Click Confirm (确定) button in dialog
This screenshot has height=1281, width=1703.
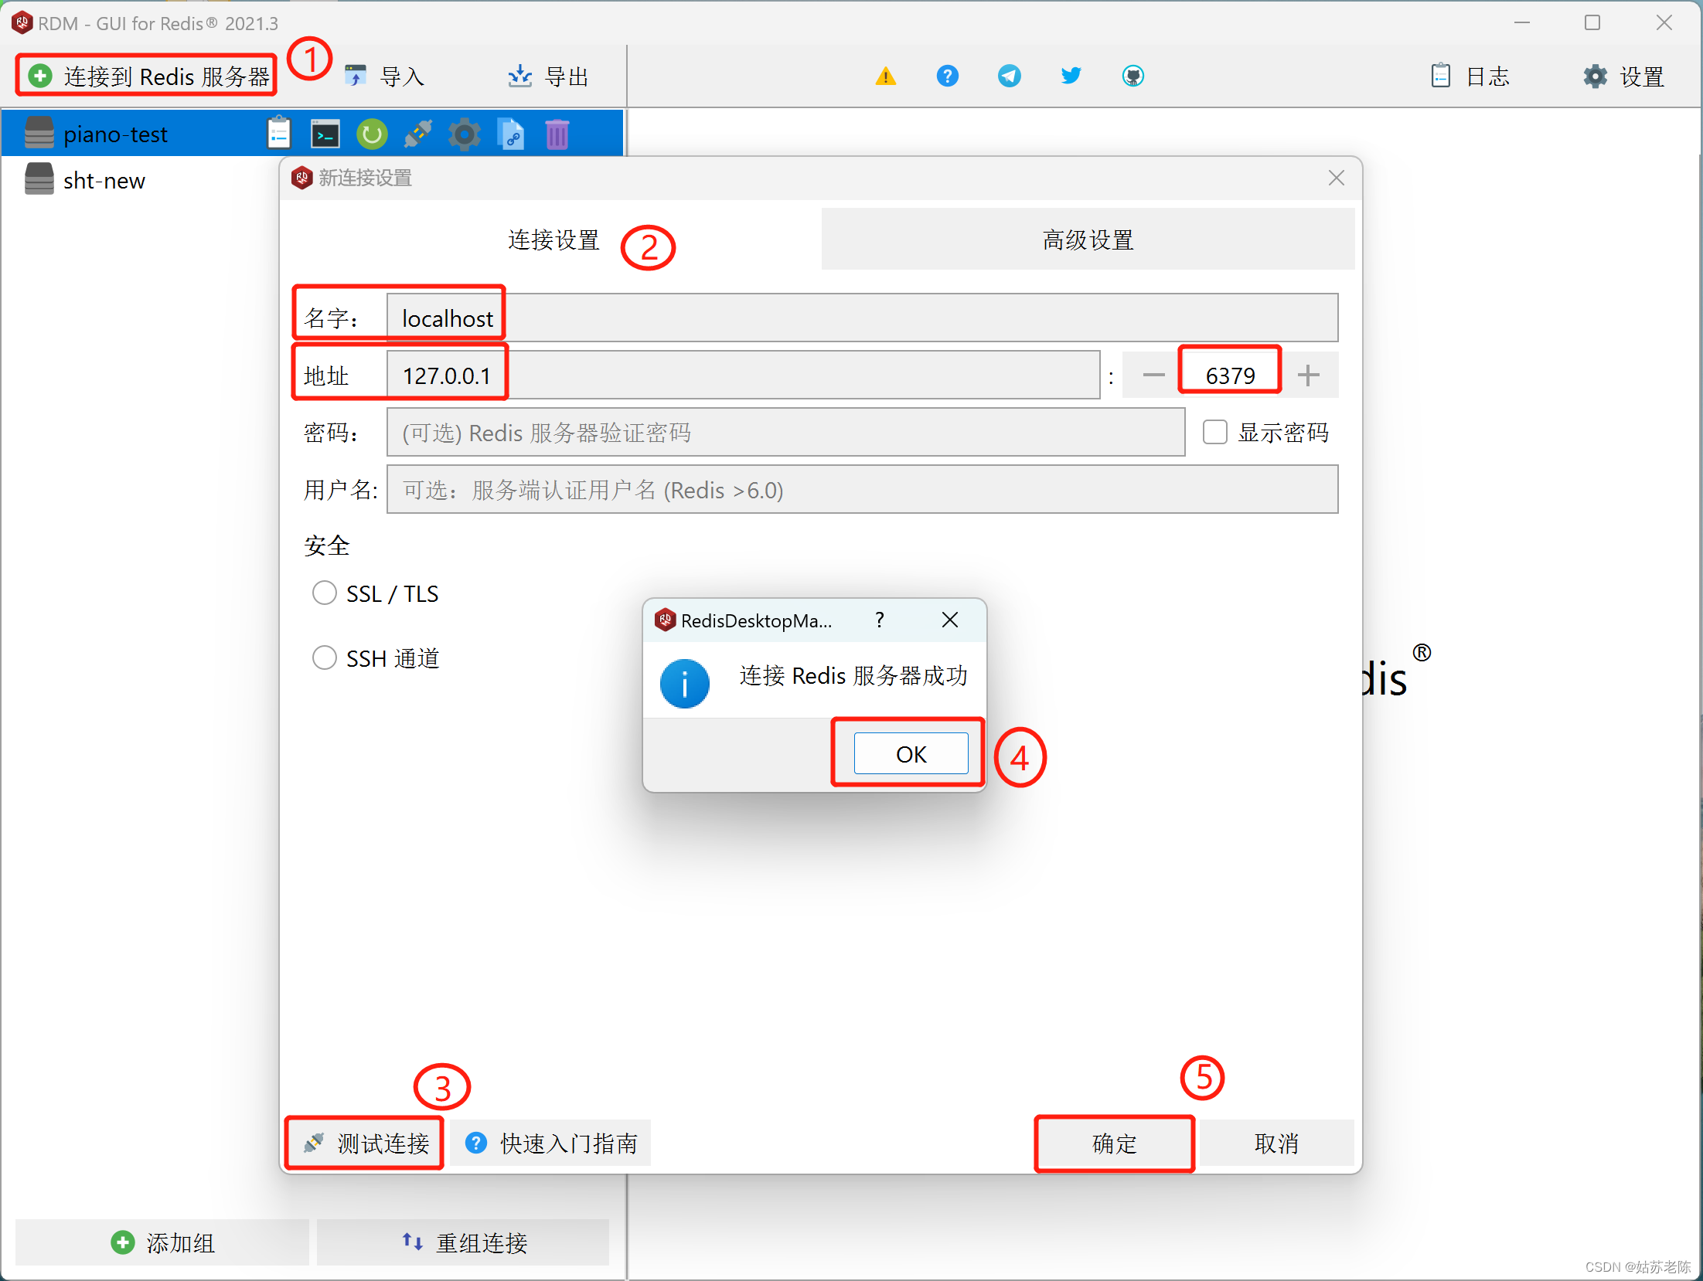pyautogui.click(x=1114, y=1143)
